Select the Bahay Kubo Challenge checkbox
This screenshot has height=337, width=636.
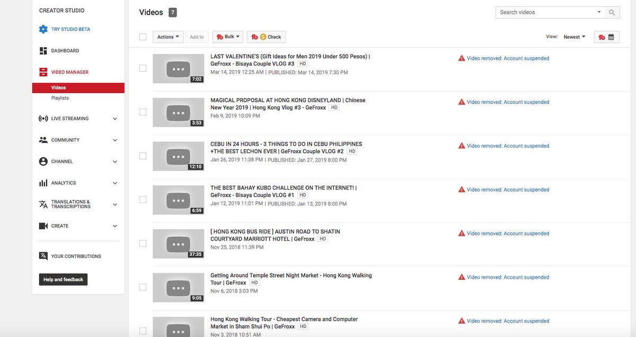click(143, 200)
